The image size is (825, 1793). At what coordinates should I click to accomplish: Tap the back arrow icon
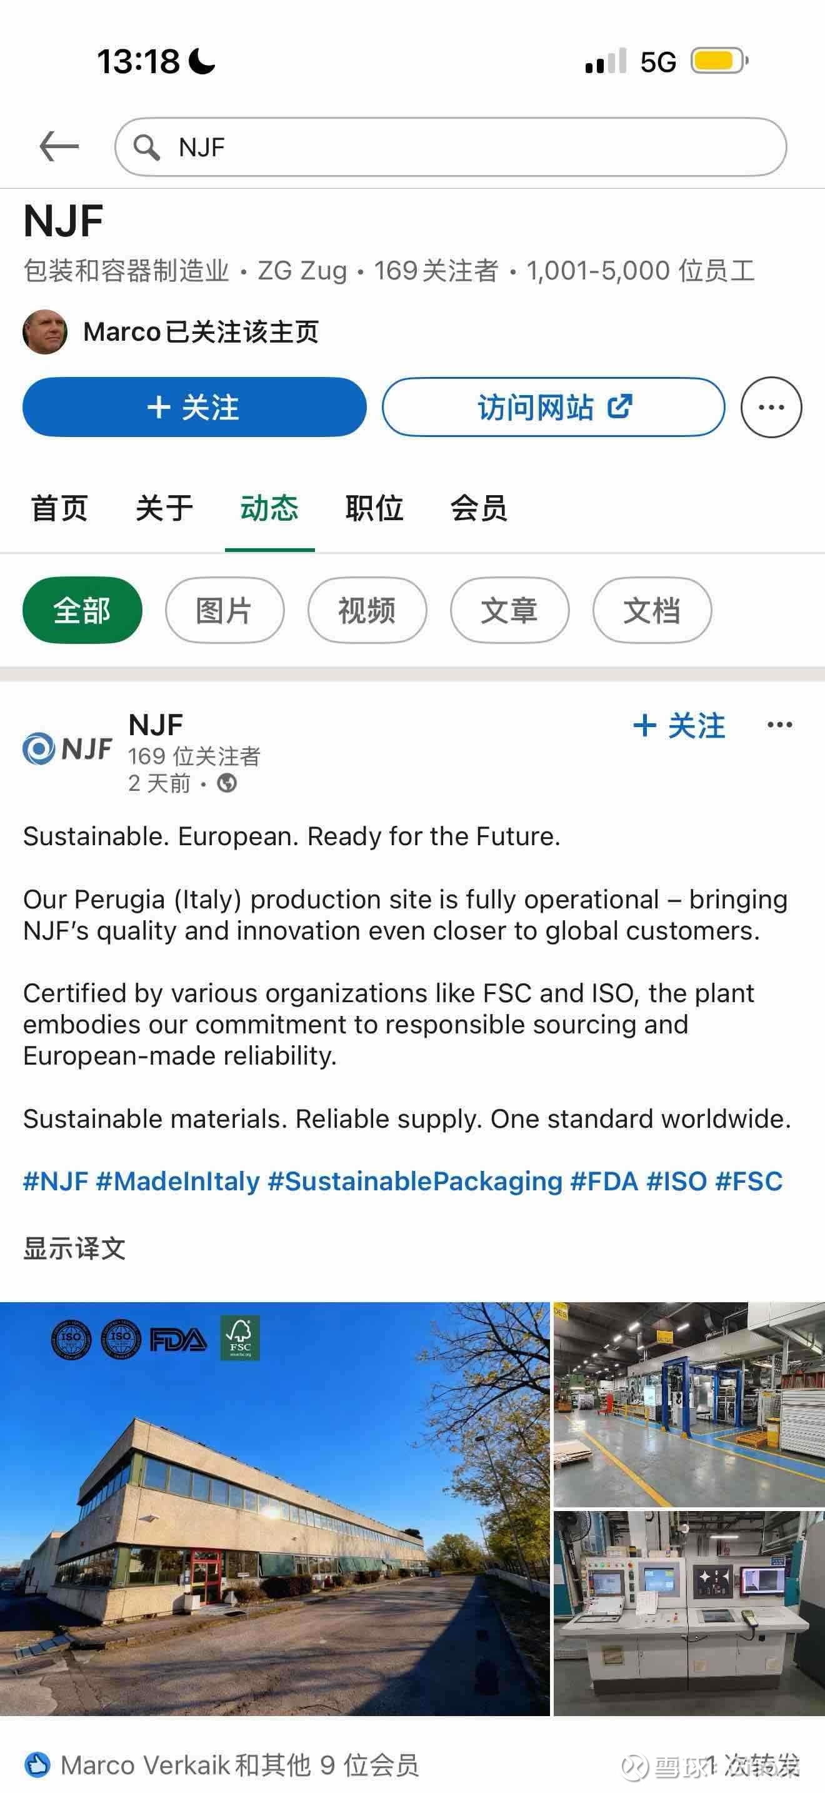59,147
